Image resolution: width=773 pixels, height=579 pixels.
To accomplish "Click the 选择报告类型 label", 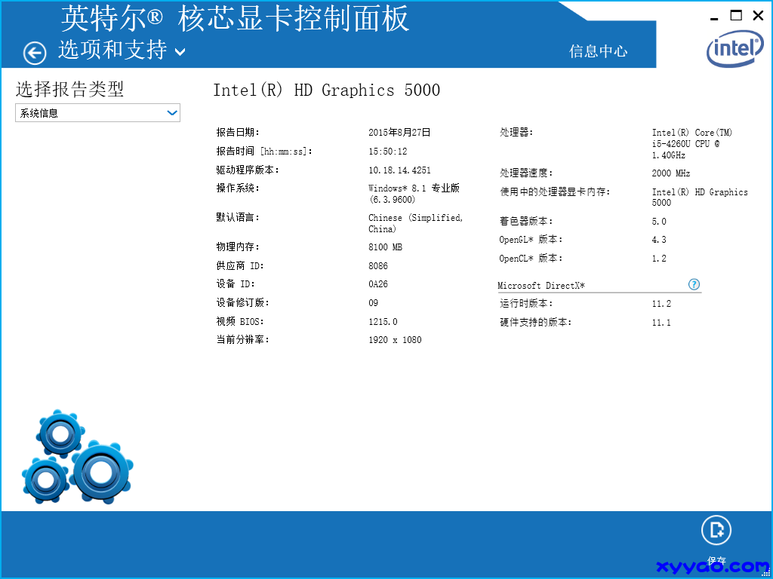I will [69, 89].
